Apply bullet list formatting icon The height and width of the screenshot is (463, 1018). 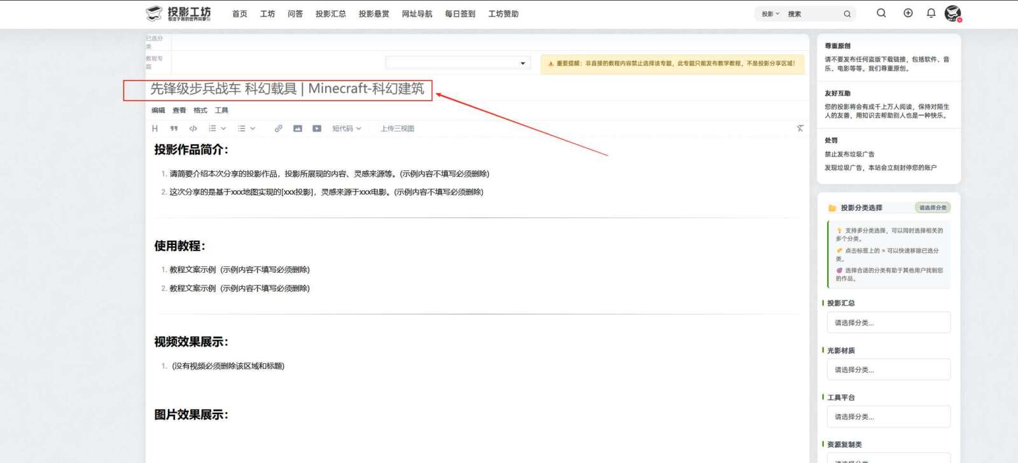[x=242, y=128]
